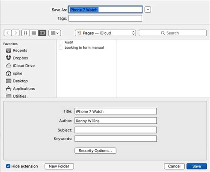
Task: Click the Author field
Action: pos(116,121)
